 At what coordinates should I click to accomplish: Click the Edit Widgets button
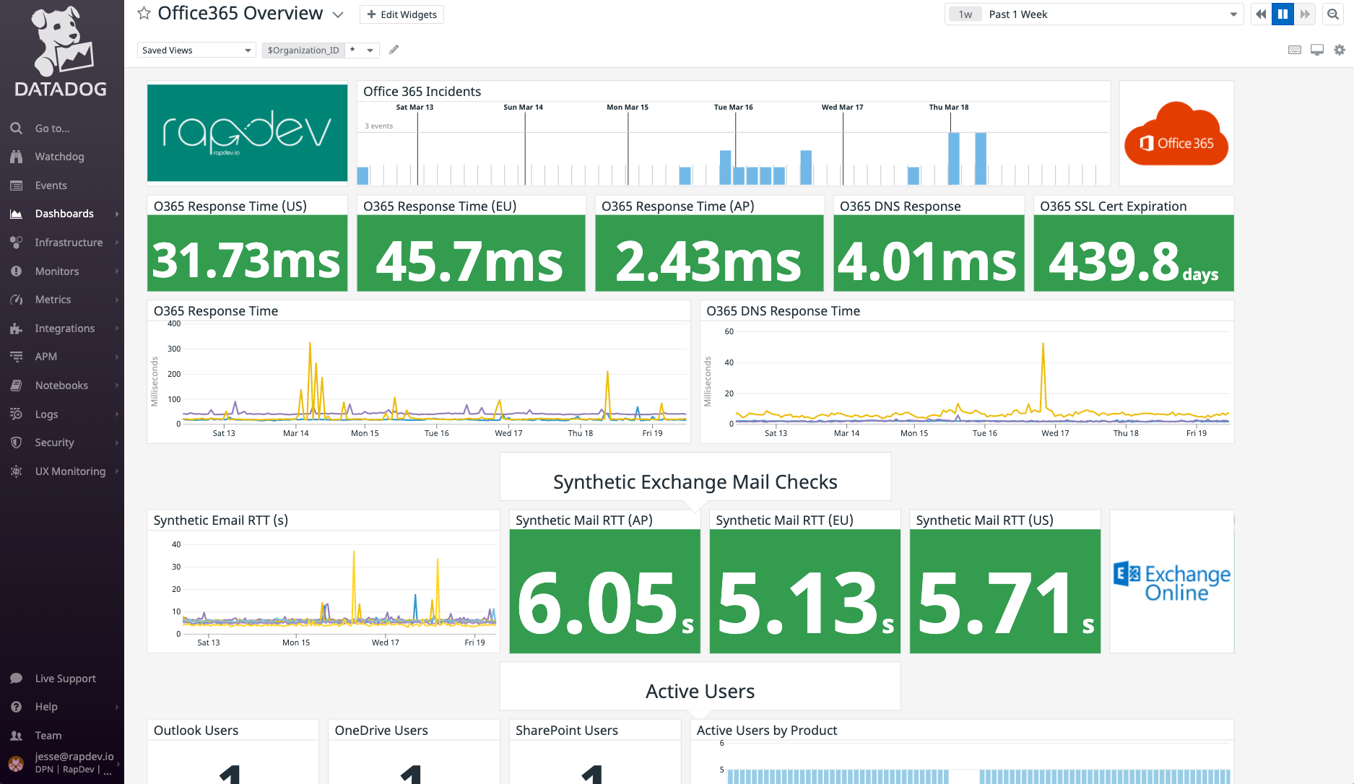pyautogui.click(x=402, y=14)
